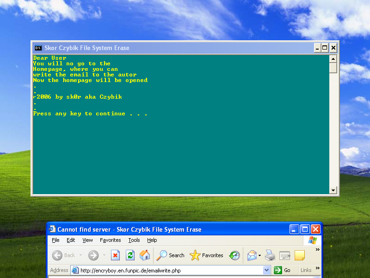Refresh the page in Internet Explorer
The image size is (370, 278).
click(x=130, y=255)
